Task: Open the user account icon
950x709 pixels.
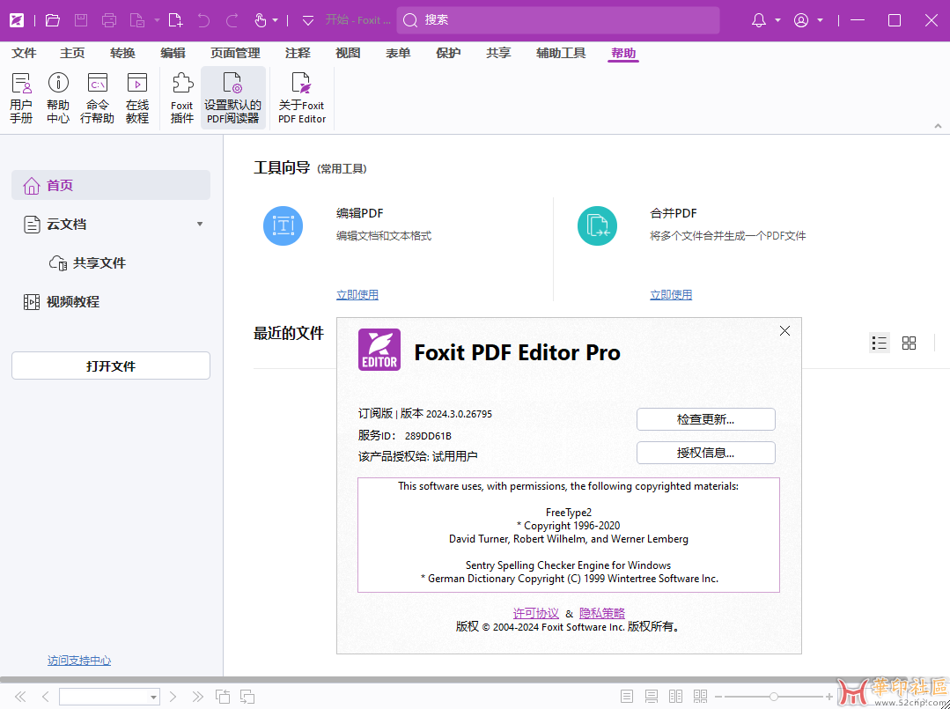Action: click(801, 20)
